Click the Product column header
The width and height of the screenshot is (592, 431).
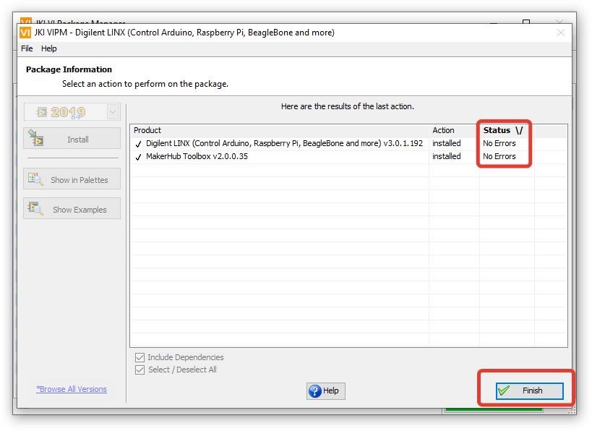(147, 130)
